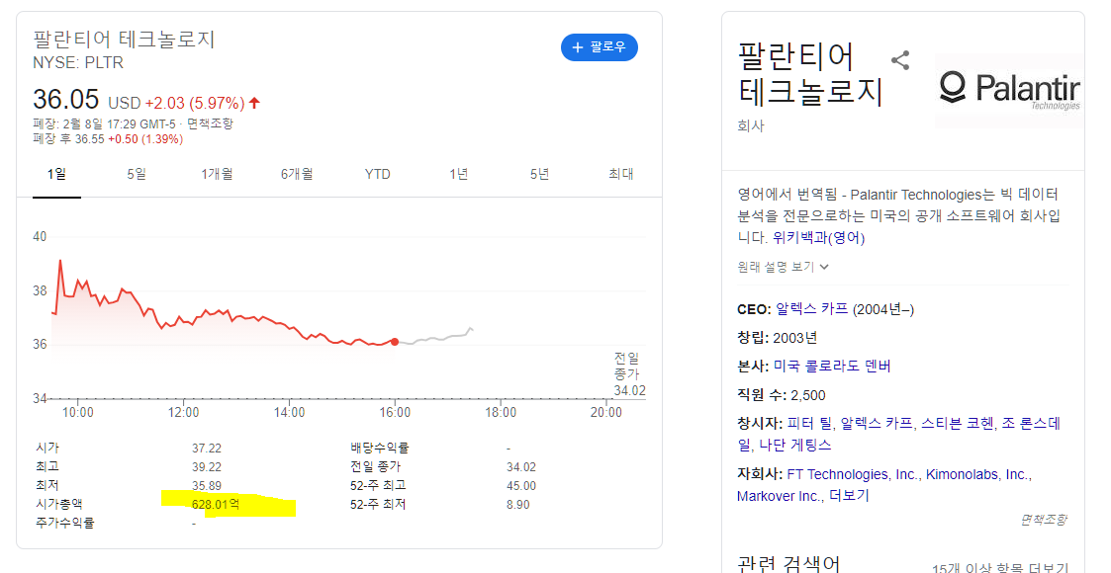Open the Markover Inc. subsidiary link
Screen dimensions: 1111x573
tap(779, 496)
